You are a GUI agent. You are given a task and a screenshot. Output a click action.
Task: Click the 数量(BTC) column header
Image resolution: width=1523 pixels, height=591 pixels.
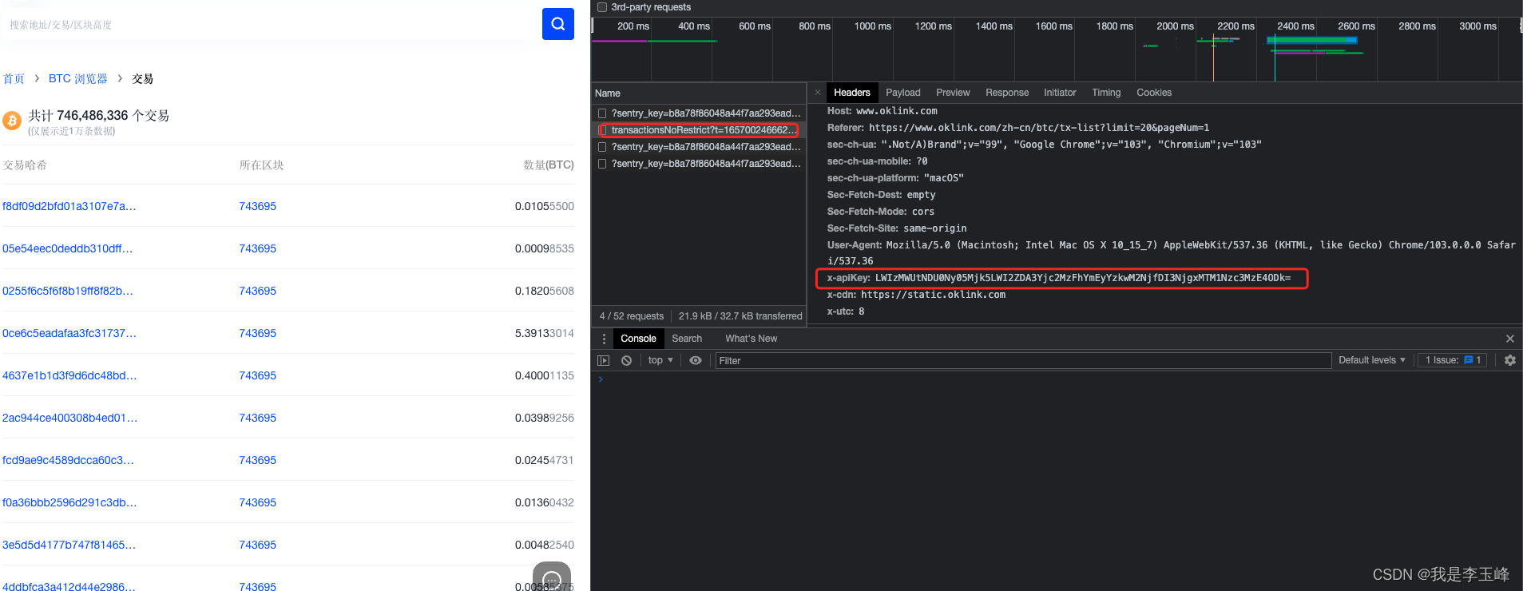tap(549, 165)
